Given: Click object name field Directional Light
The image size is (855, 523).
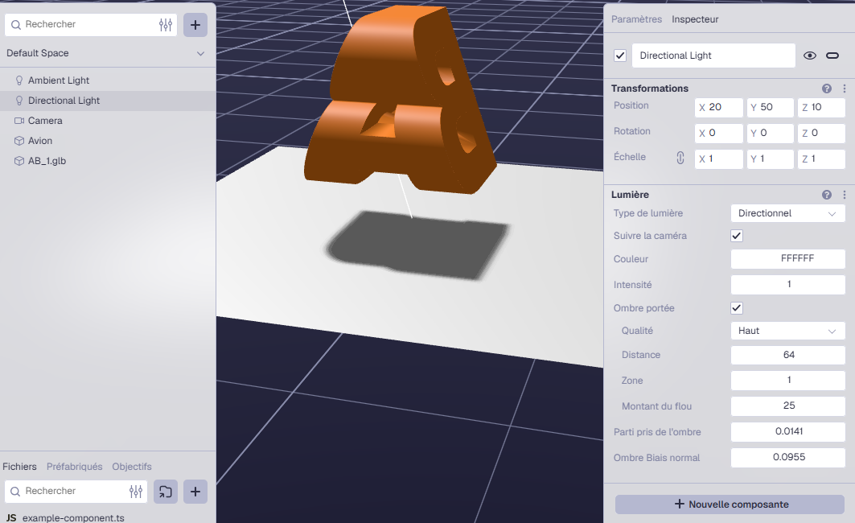Looking at the screenshot, I should click(713, 56).
